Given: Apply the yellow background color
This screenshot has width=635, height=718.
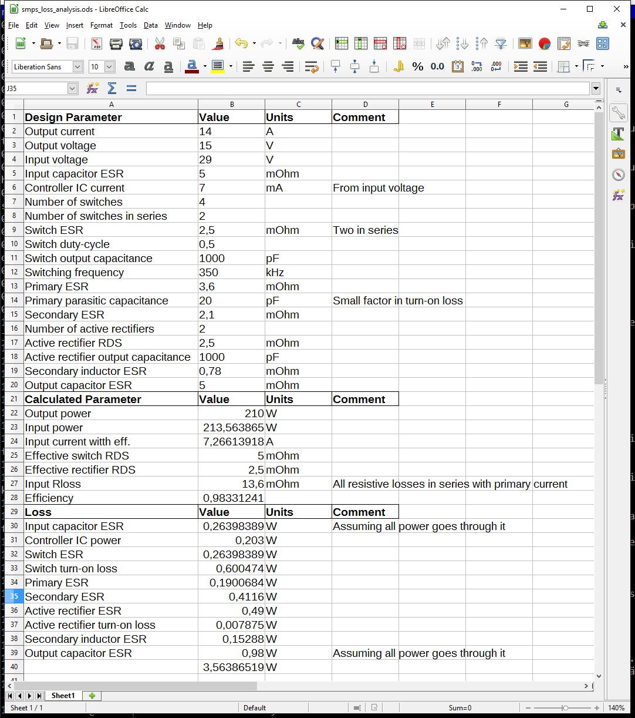Looking at the screenshot, I should coord(218,67).
